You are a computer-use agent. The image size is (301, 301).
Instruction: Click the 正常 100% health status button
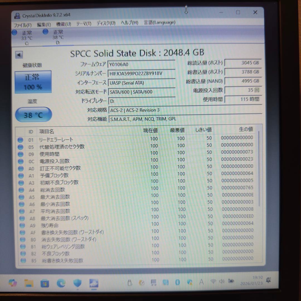point(33,82)
